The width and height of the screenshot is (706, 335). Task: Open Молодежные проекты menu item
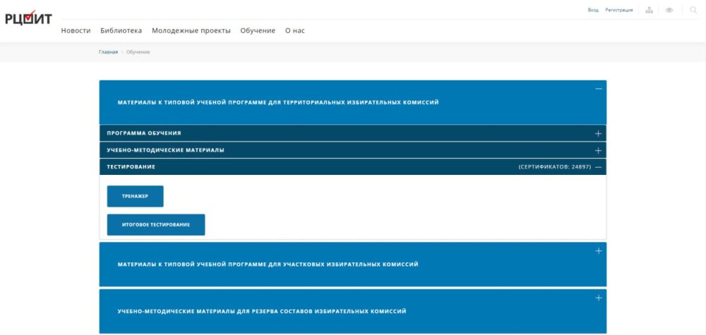(x=191, y=30)
